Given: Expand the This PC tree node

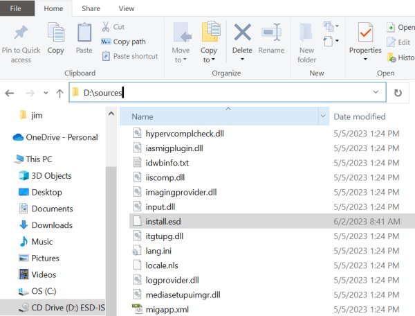Looking at the screenshot, I should click(6, 159).
